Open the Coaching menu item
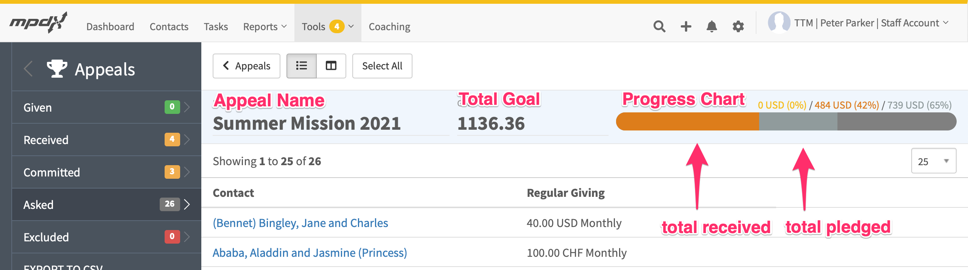 [389, 26]
